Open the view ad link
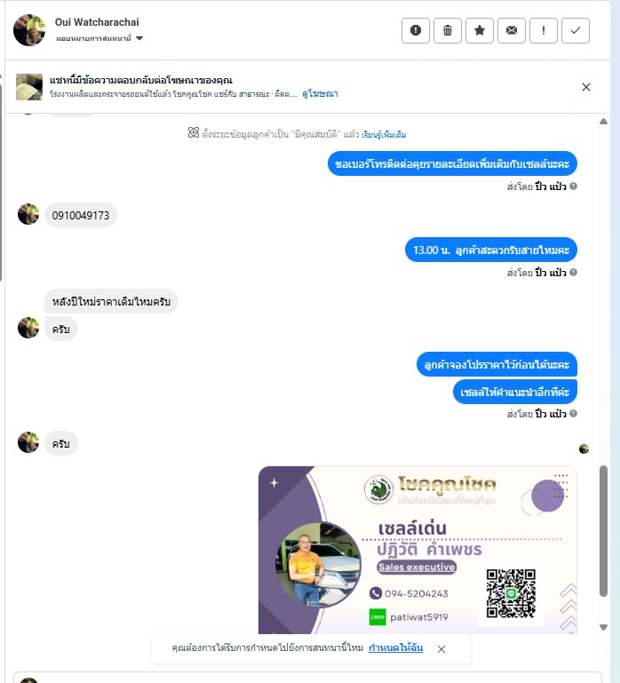The height and width of the screenshot is (683, 620). pyautogui.click(x=320, y=93)
